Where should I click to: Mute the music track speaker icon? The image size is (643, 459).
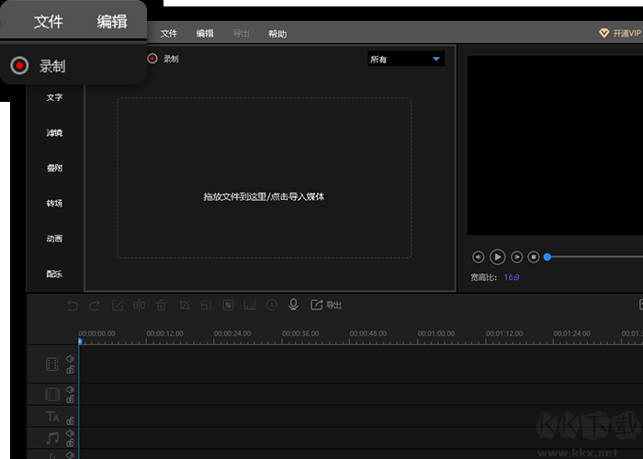(x=70, y=432)
